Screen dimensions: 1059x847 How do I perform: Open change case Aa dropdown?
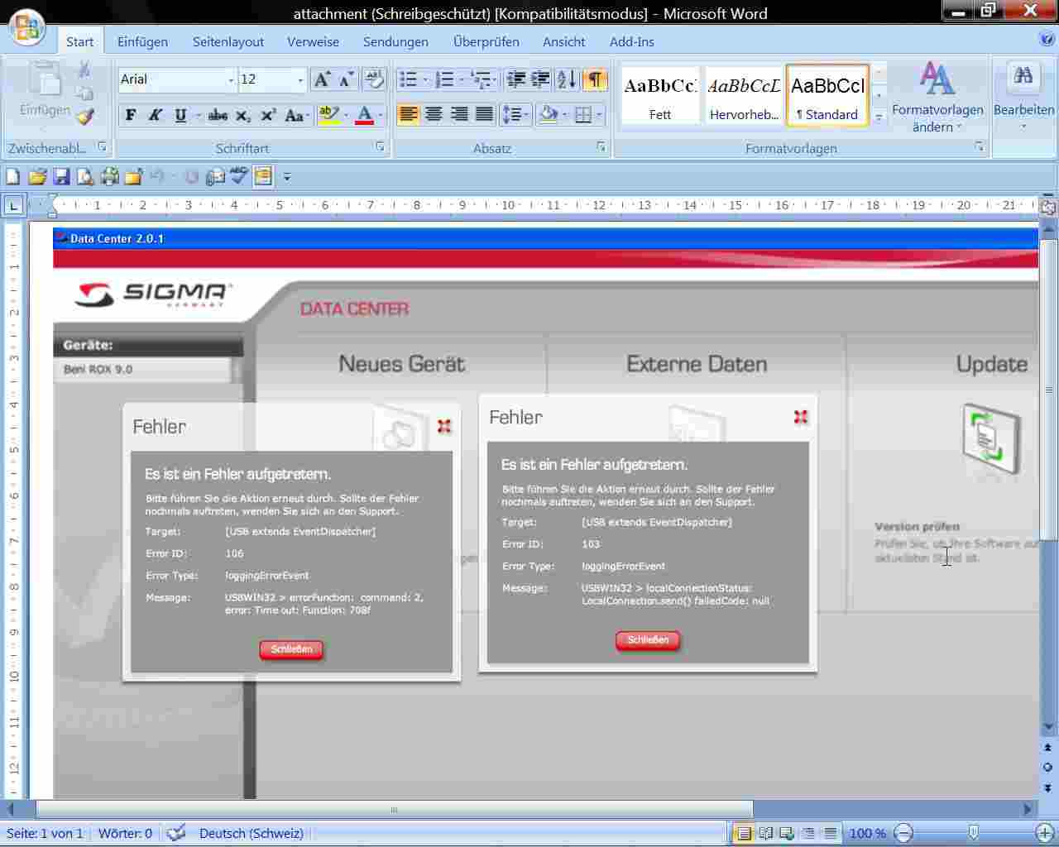pos(297,116)
